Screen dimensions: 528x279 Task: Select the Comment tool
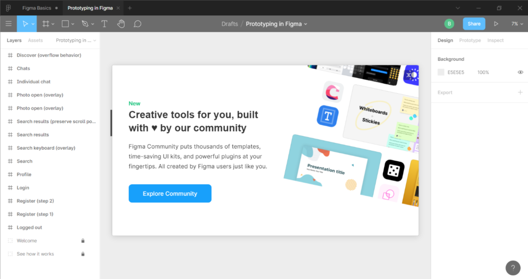pos(137,24)
